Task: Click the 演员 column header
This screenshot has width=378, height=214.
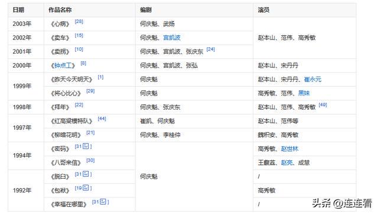Action: [305, 10]
